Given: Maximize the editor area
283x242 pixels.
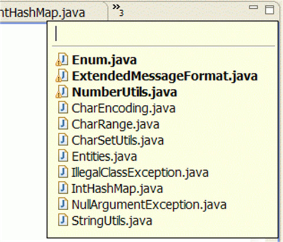Looking at the screenshot, I should click(269, 9).
